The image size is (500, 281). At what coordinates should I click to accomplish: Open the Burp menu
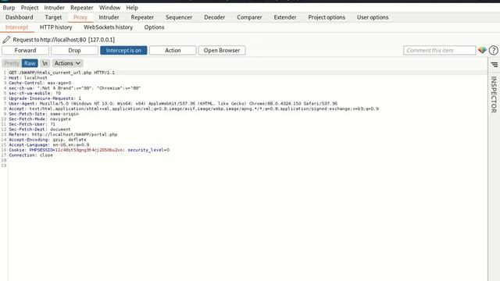9,8
